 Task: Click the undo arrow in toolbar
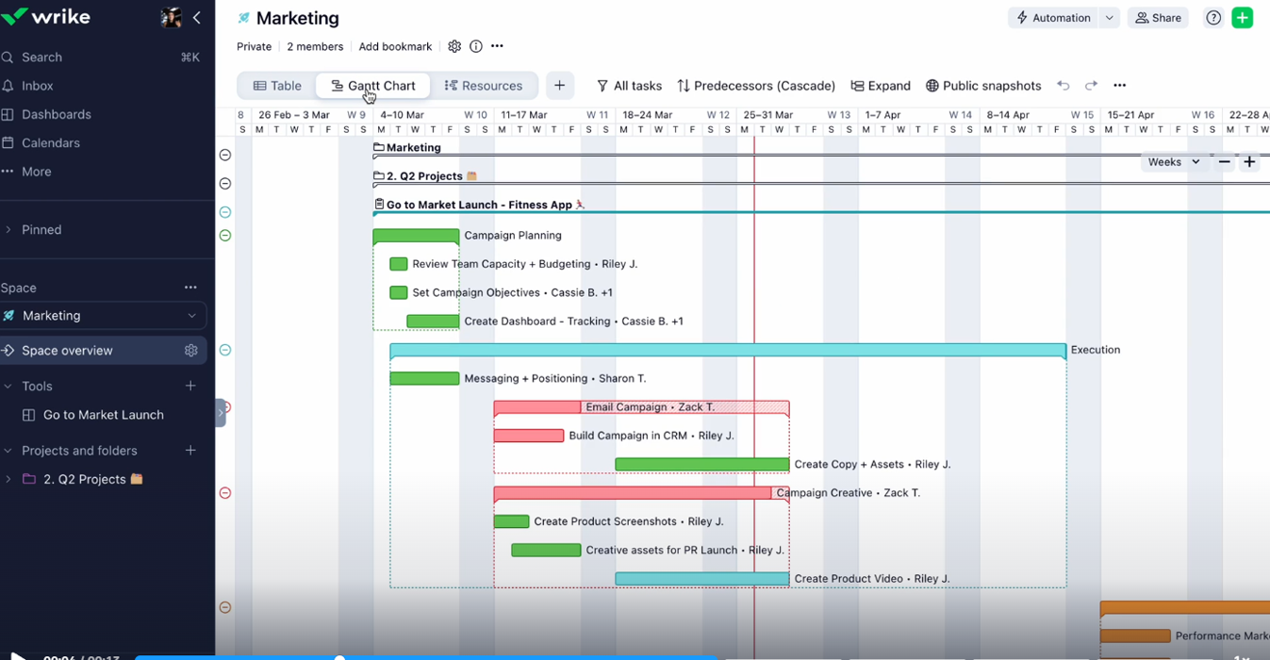tap(1064, 86)
